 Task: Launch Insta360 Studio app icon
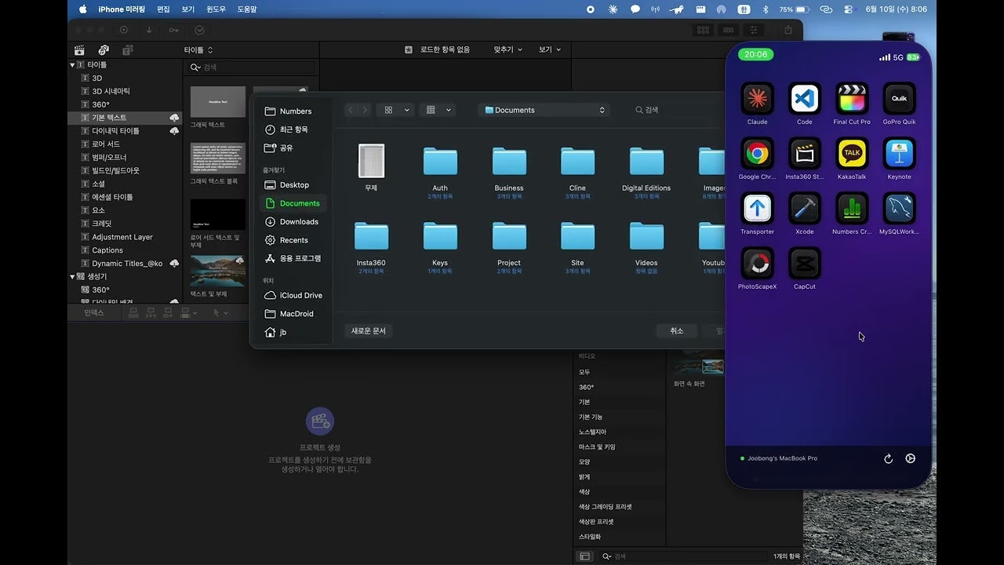[x=804, y=154]
